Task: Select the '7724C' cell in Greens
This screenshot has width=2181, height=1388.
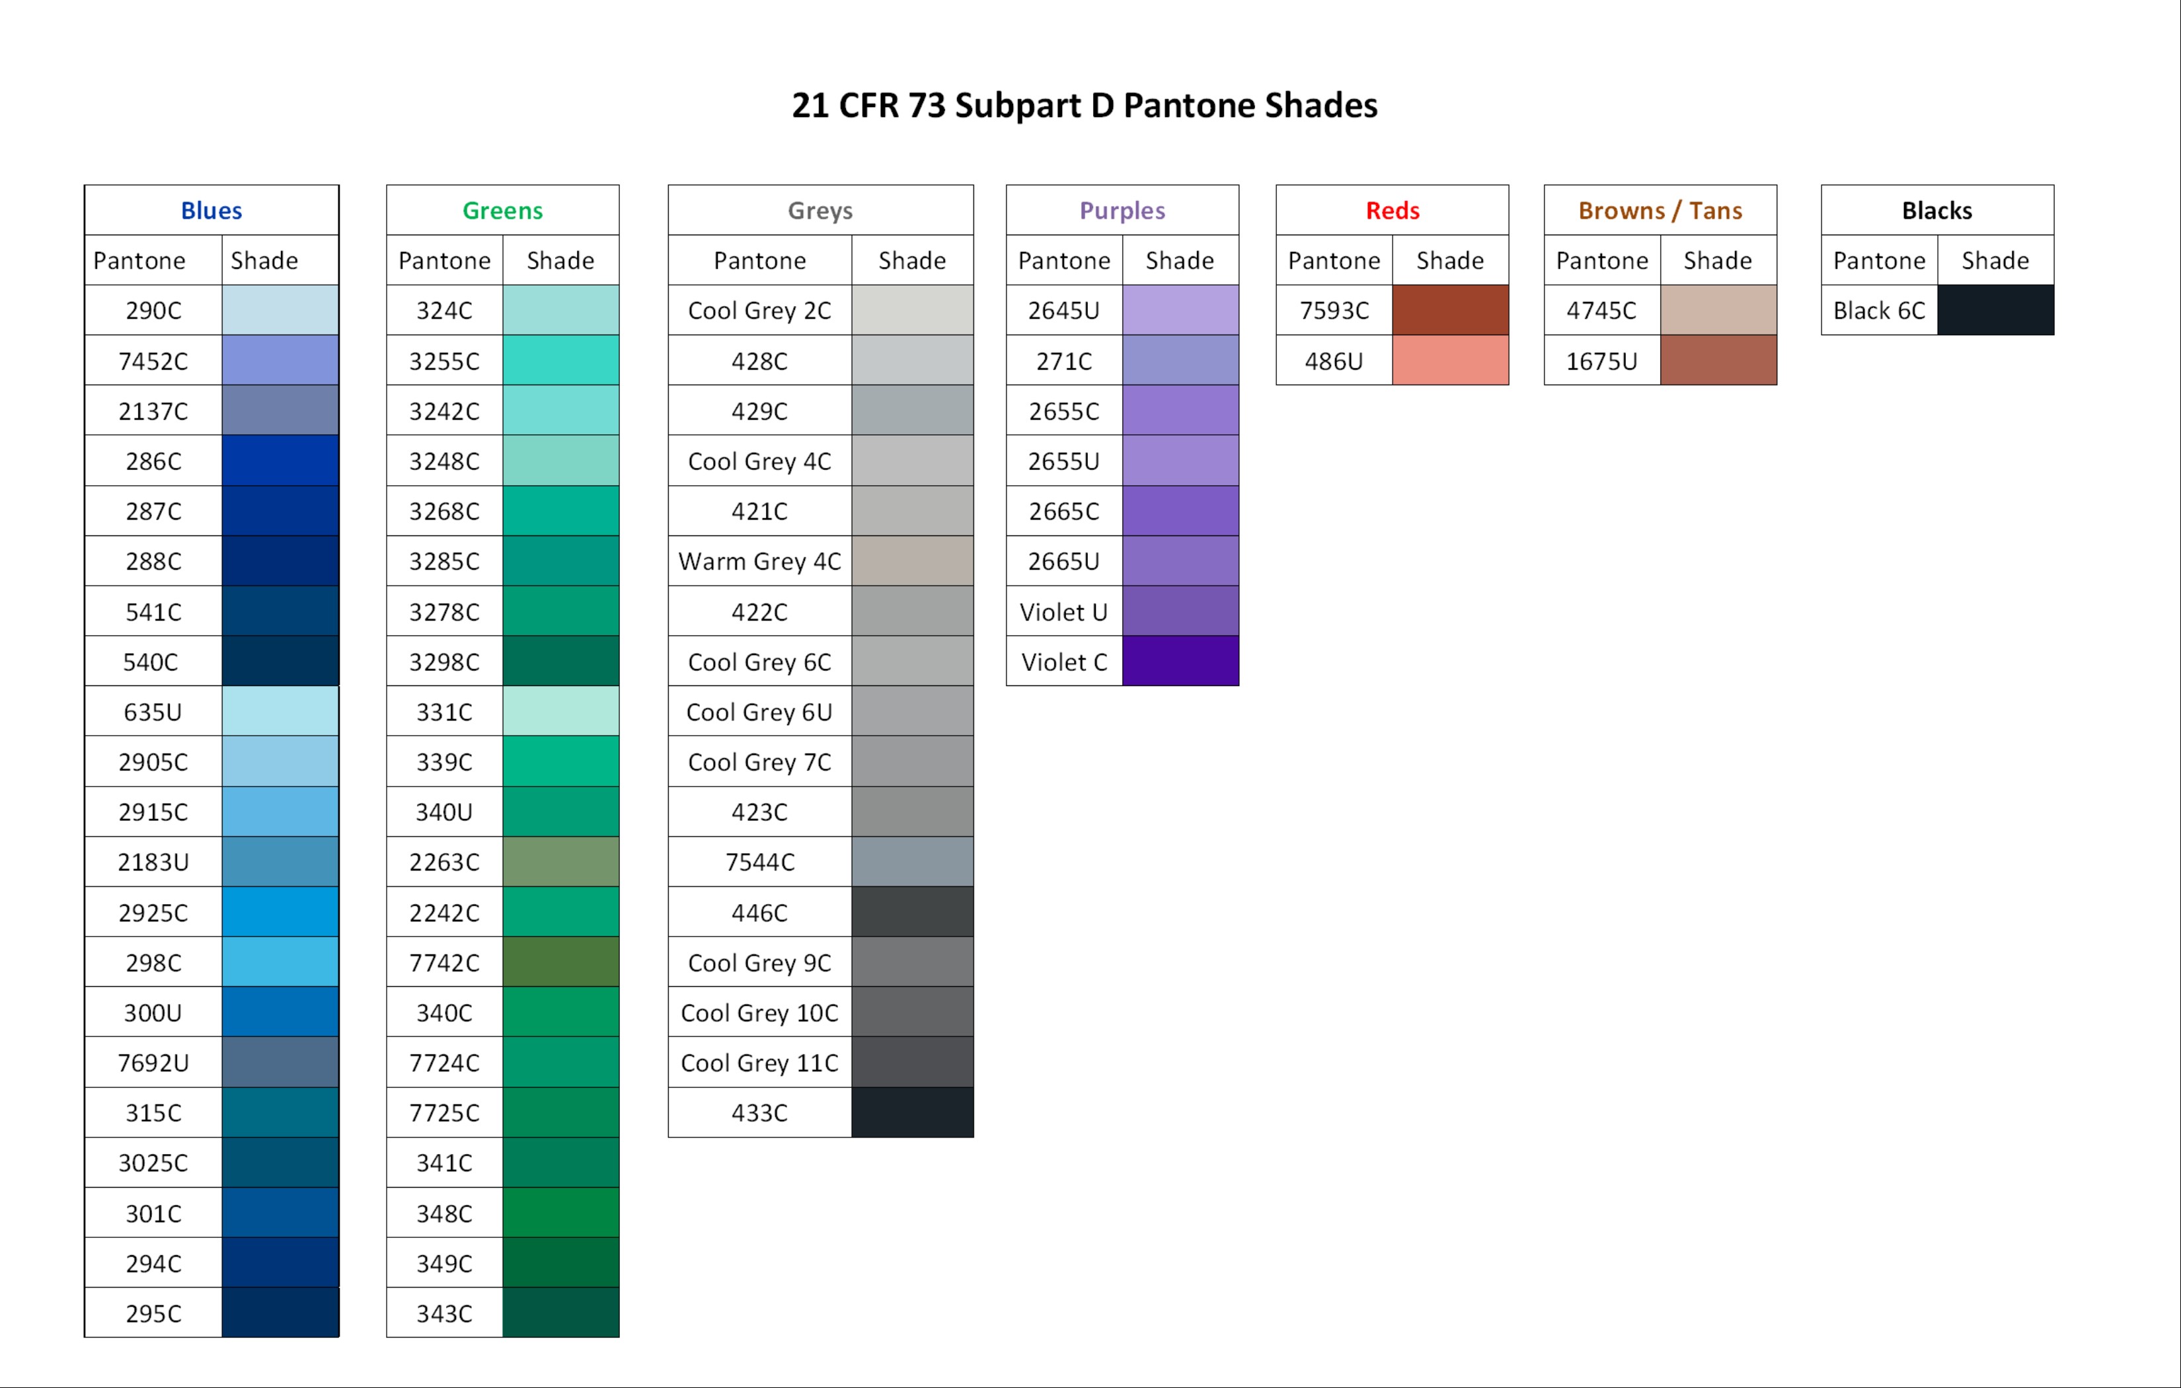Action: [445, 1062]
